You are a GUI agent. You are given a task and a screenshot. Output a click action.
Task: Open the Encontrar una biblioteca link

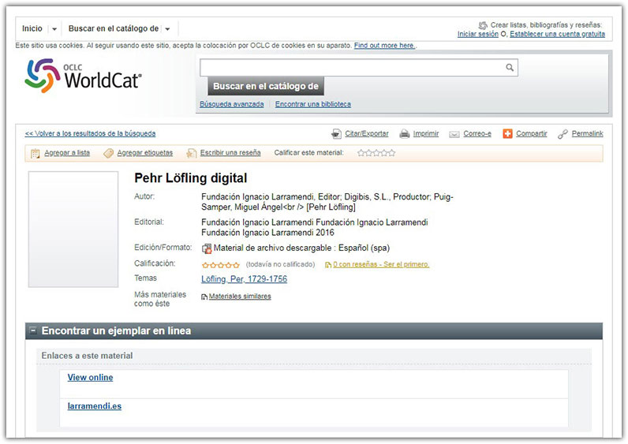pyautogui.click(x=312, y=104)
